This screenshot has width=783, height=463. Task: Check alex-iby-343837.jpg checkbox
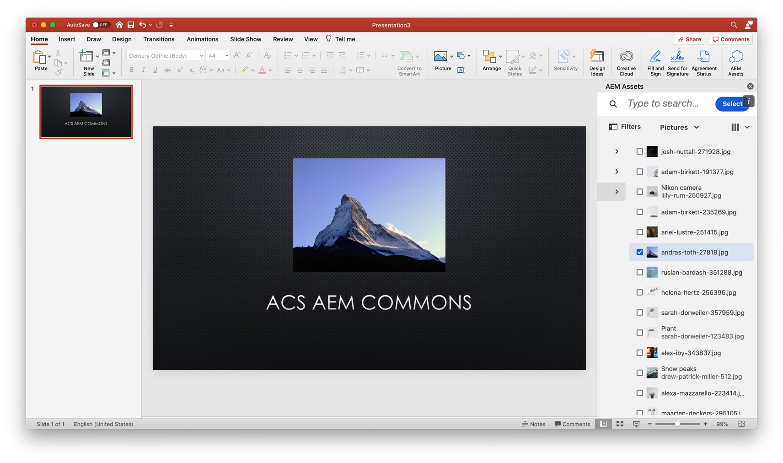click(x=639, y=353)
